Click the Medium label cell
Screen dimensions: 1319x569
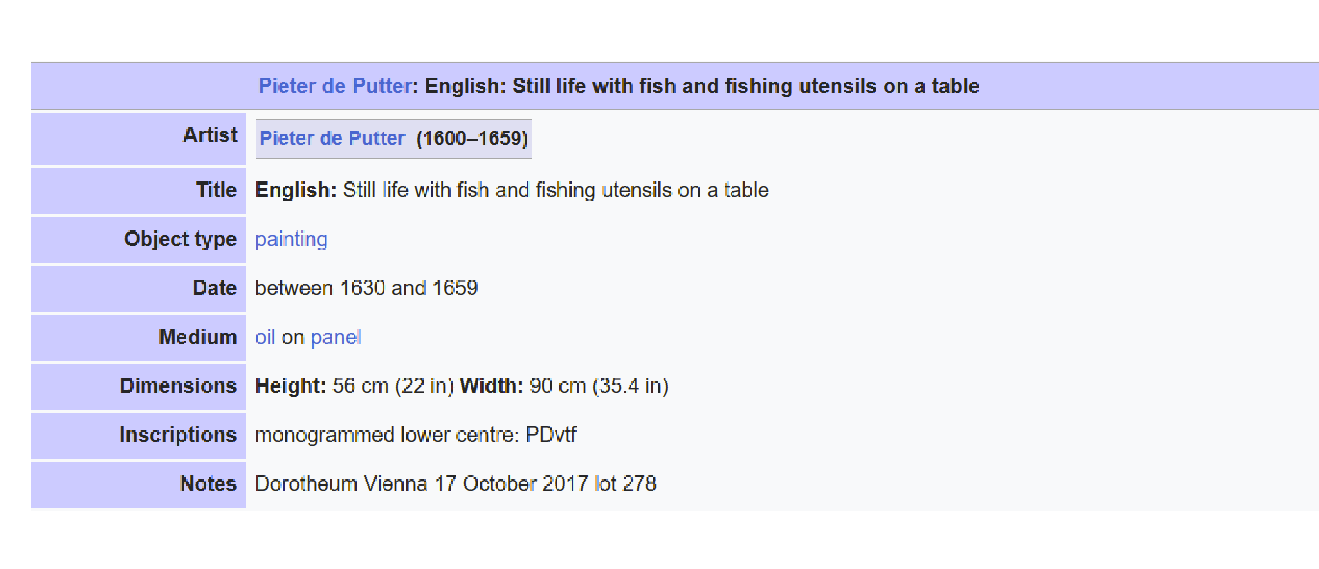click(139, 338)
